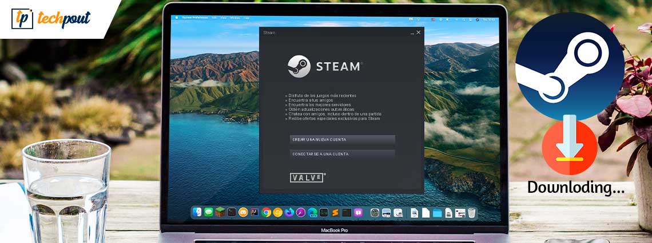
Task: Click the Steam window title text
Action: tap(269, 33)
